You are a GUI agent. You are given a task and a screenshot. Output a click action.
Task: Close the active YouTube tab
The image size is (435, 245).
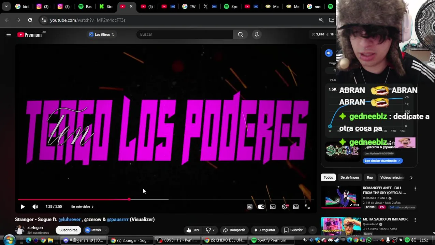tap(131, 6)
